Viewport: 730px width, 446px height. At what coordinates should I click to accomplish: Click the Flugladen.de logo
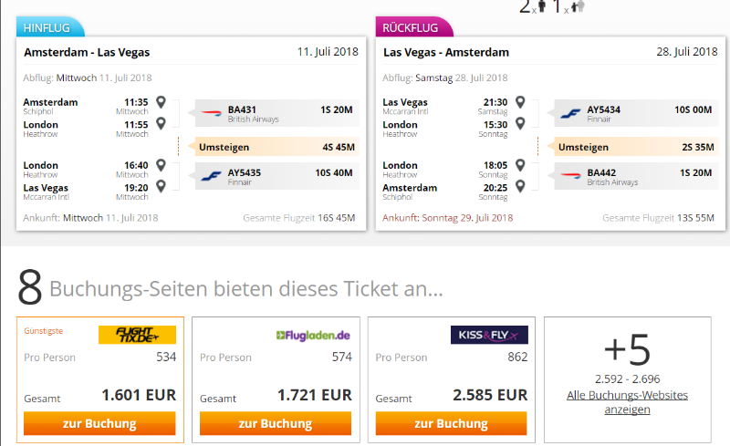pyautogui.click(x=313, y=335)
